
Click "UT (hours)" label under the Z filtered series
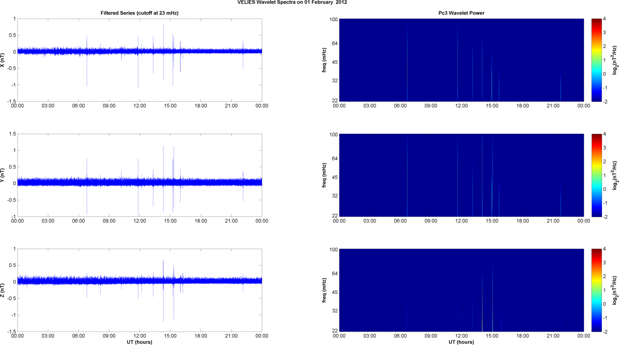click(140, 342)
